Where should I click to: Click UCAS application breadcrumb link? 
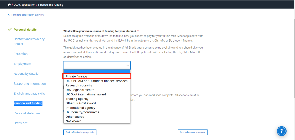[25, 5]
